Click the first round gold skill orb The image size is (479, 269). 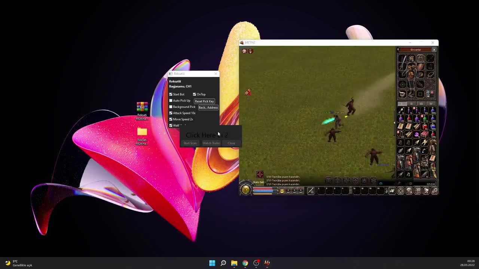coord(282,191)
